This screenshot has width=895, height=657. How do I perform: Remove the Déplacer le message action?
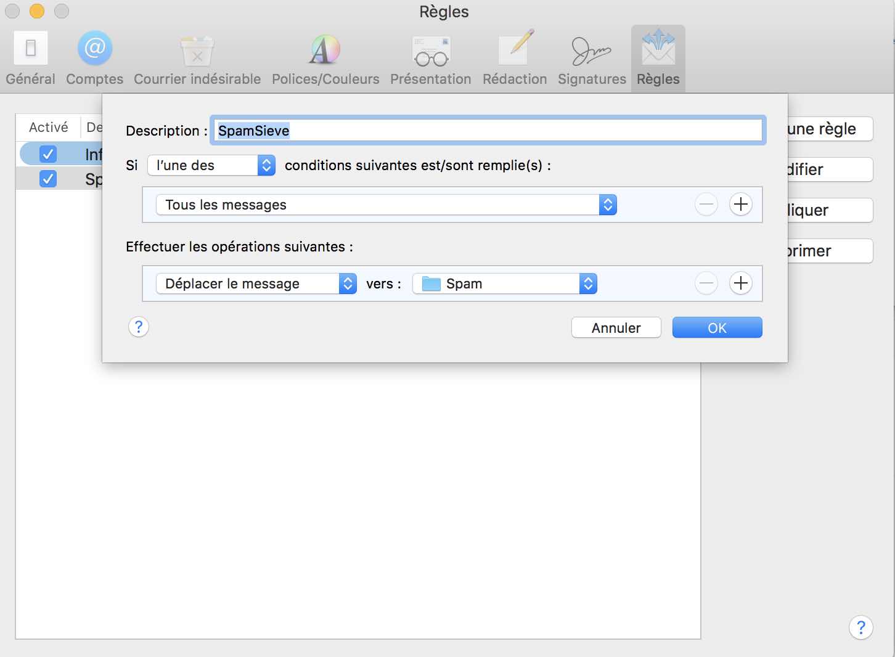point(706,284)
